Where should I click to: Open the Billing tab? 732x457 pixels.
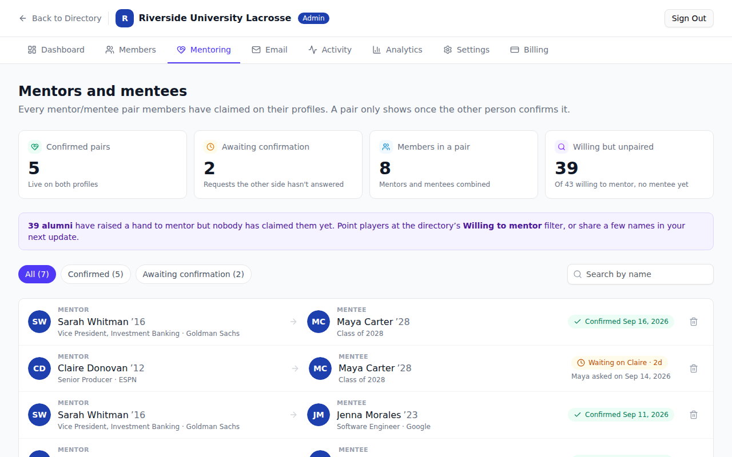pos(529,50)
